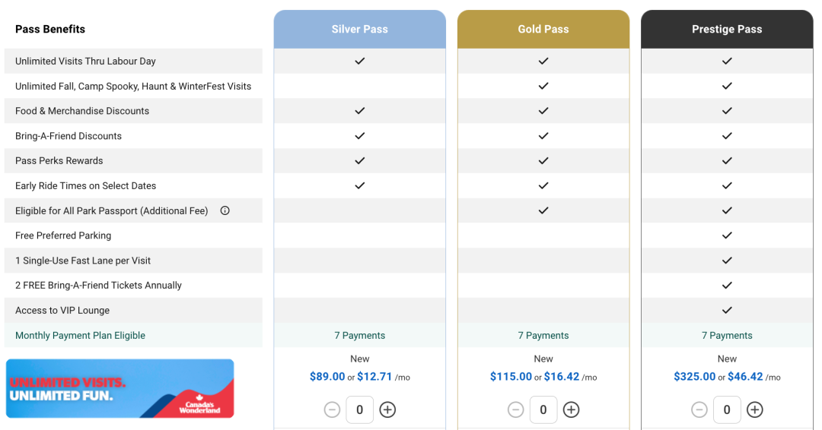The image size is (822, 430).
Task: Focus the Gold Pass quantity box
Action: click(543, 409)
